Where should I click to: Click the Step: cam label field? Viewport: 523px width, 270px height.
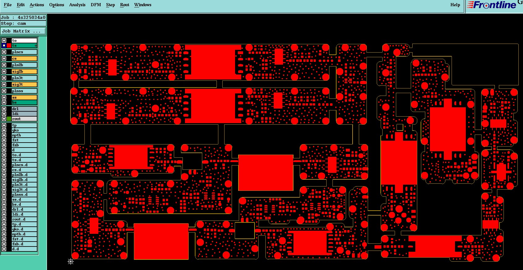click(23, 24)
